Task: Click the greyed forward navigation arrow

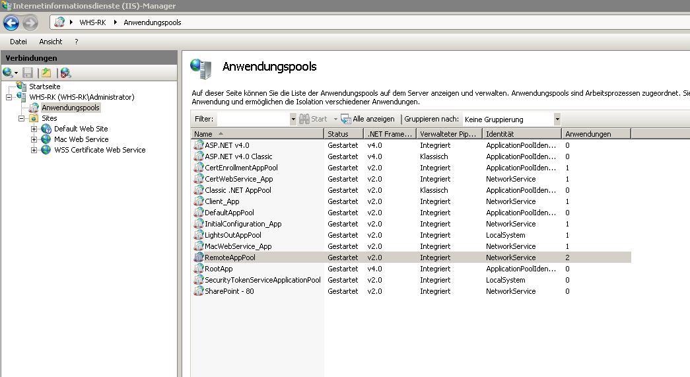Action: (30, 23)
